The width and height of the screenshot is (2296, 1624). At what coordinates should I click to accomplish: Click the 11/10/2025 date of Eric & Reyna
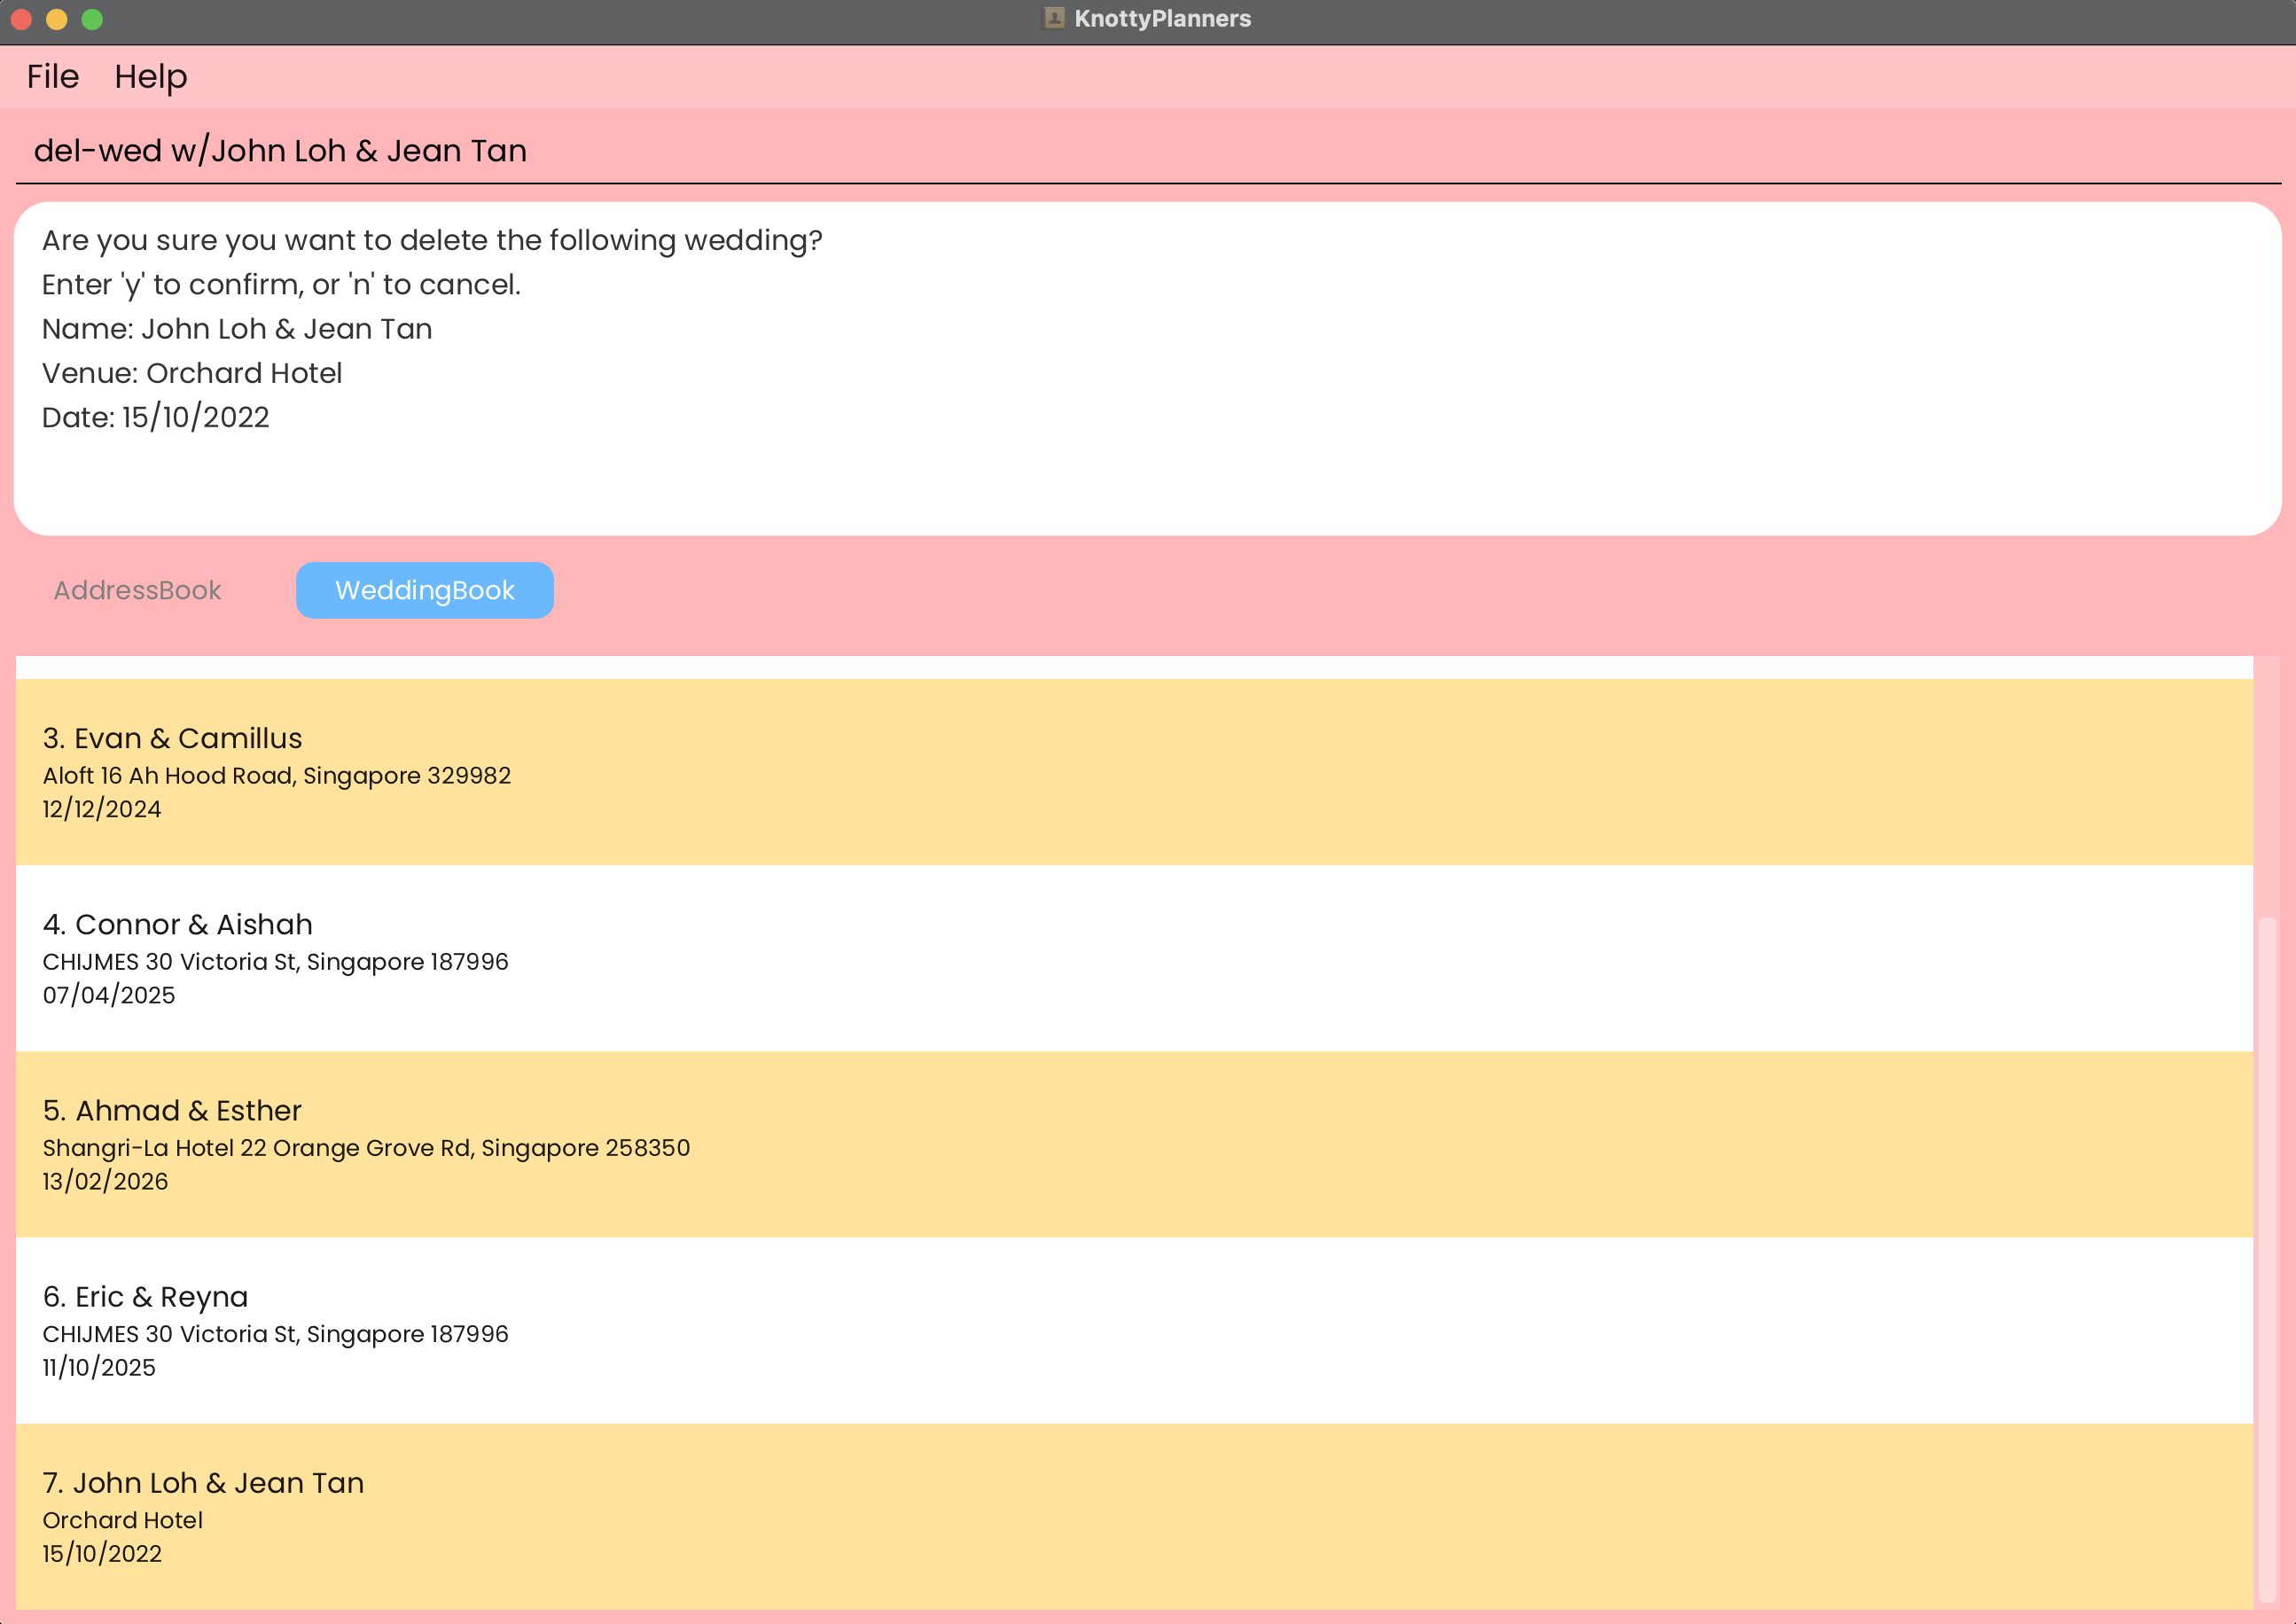point(99,1367)
